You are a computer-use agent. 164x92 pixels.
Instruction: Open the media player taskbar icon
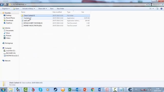coord(48,90)
